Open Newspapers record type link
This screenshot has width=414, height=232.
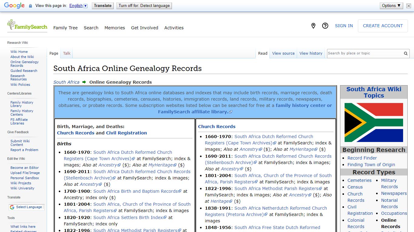click(394, 193)
